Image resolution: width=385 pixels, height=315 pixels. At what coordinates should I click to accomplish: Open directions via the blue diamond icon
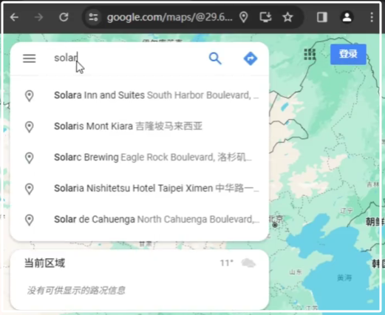pos(251,58)
